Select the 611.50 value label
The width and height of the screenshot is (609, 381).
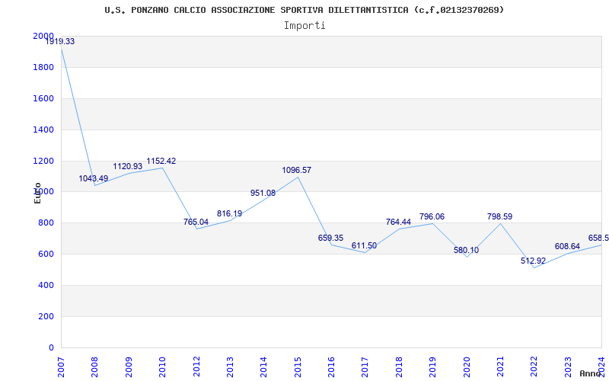click(365, 245)
